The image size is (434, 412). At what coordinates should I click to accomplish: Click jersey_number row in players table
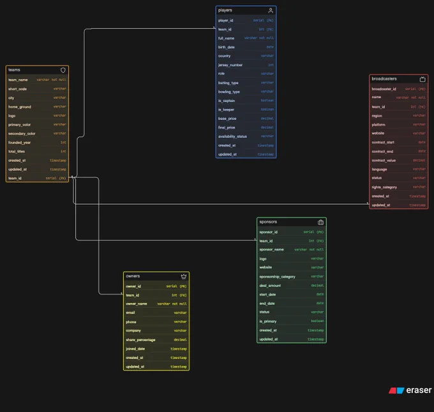[246, 65]
